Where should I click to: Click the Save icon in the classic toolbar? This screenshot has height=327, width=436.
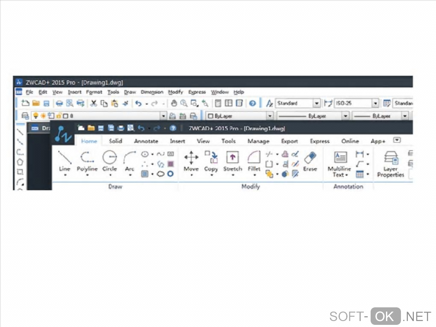(x=47, y=103)
